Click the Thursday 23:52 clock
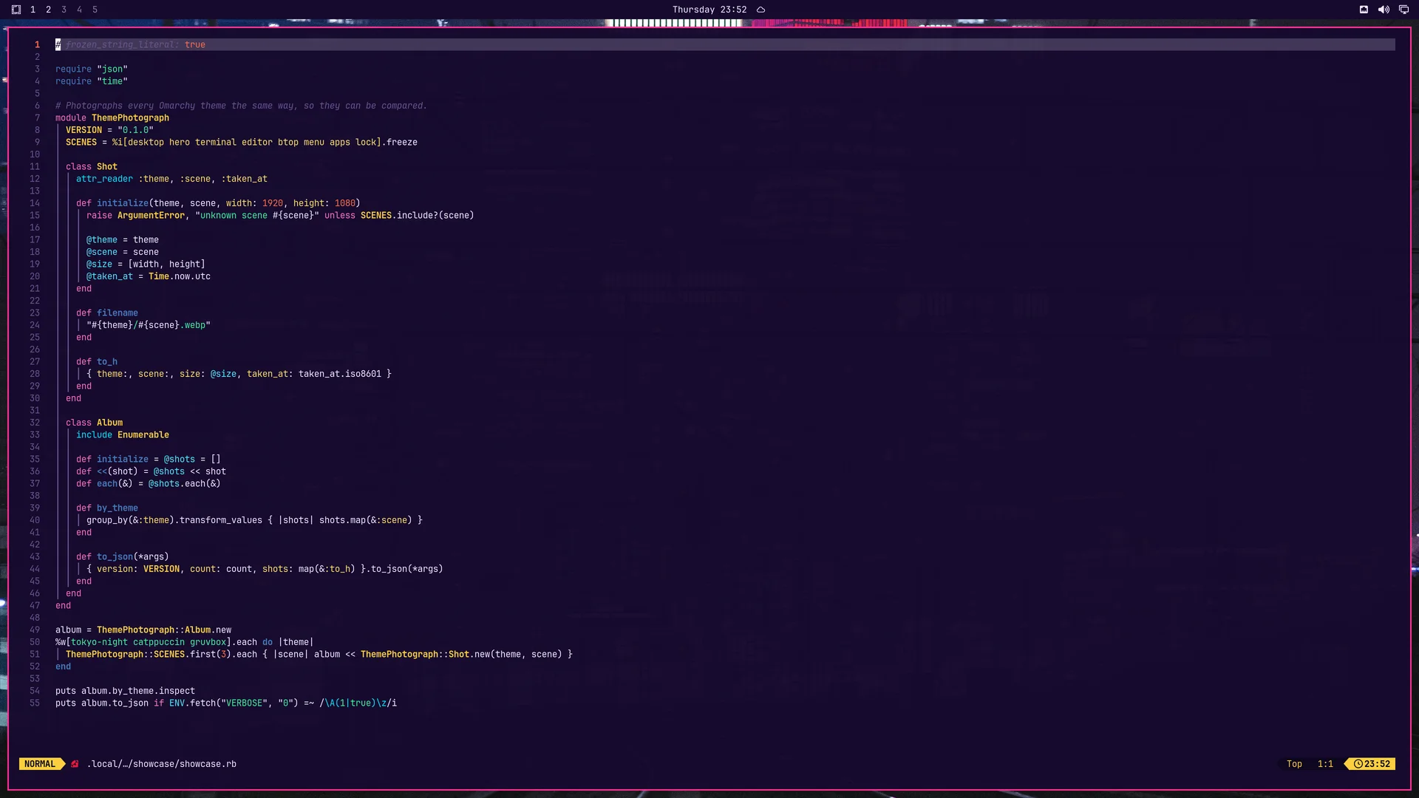Viewport: 1419px width, 798px height. [x=709, y=10]
